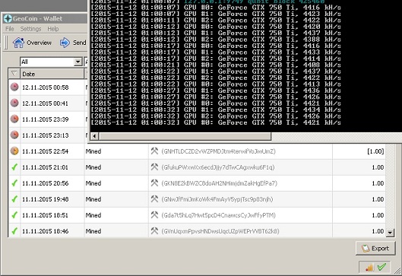
Task: Select date 11.11.2015 21:01
Action: point(45,167)
